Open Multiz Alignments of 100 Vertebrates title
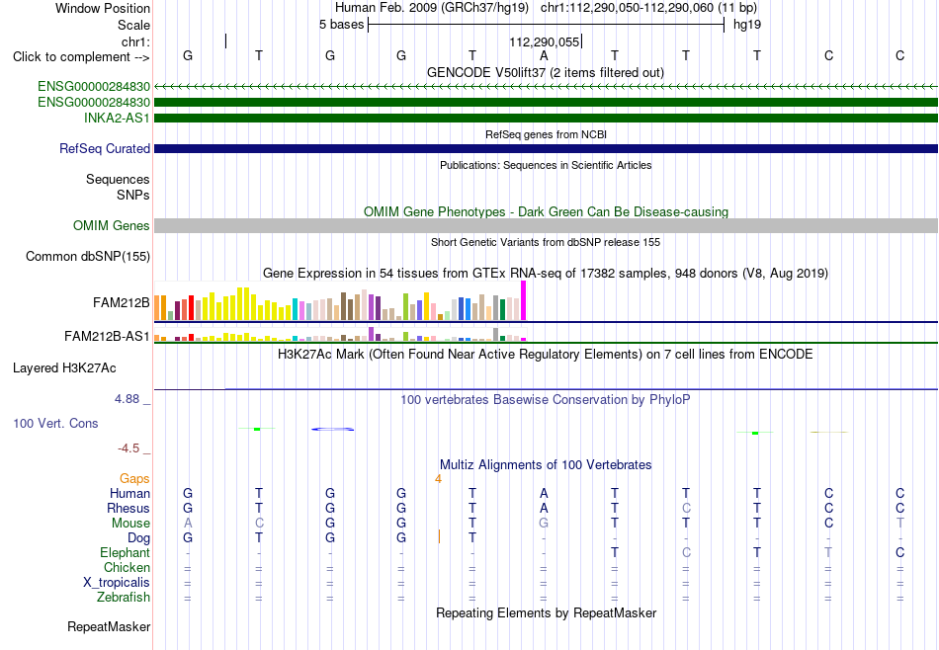 pyautogui.click(x=546, y=464)
